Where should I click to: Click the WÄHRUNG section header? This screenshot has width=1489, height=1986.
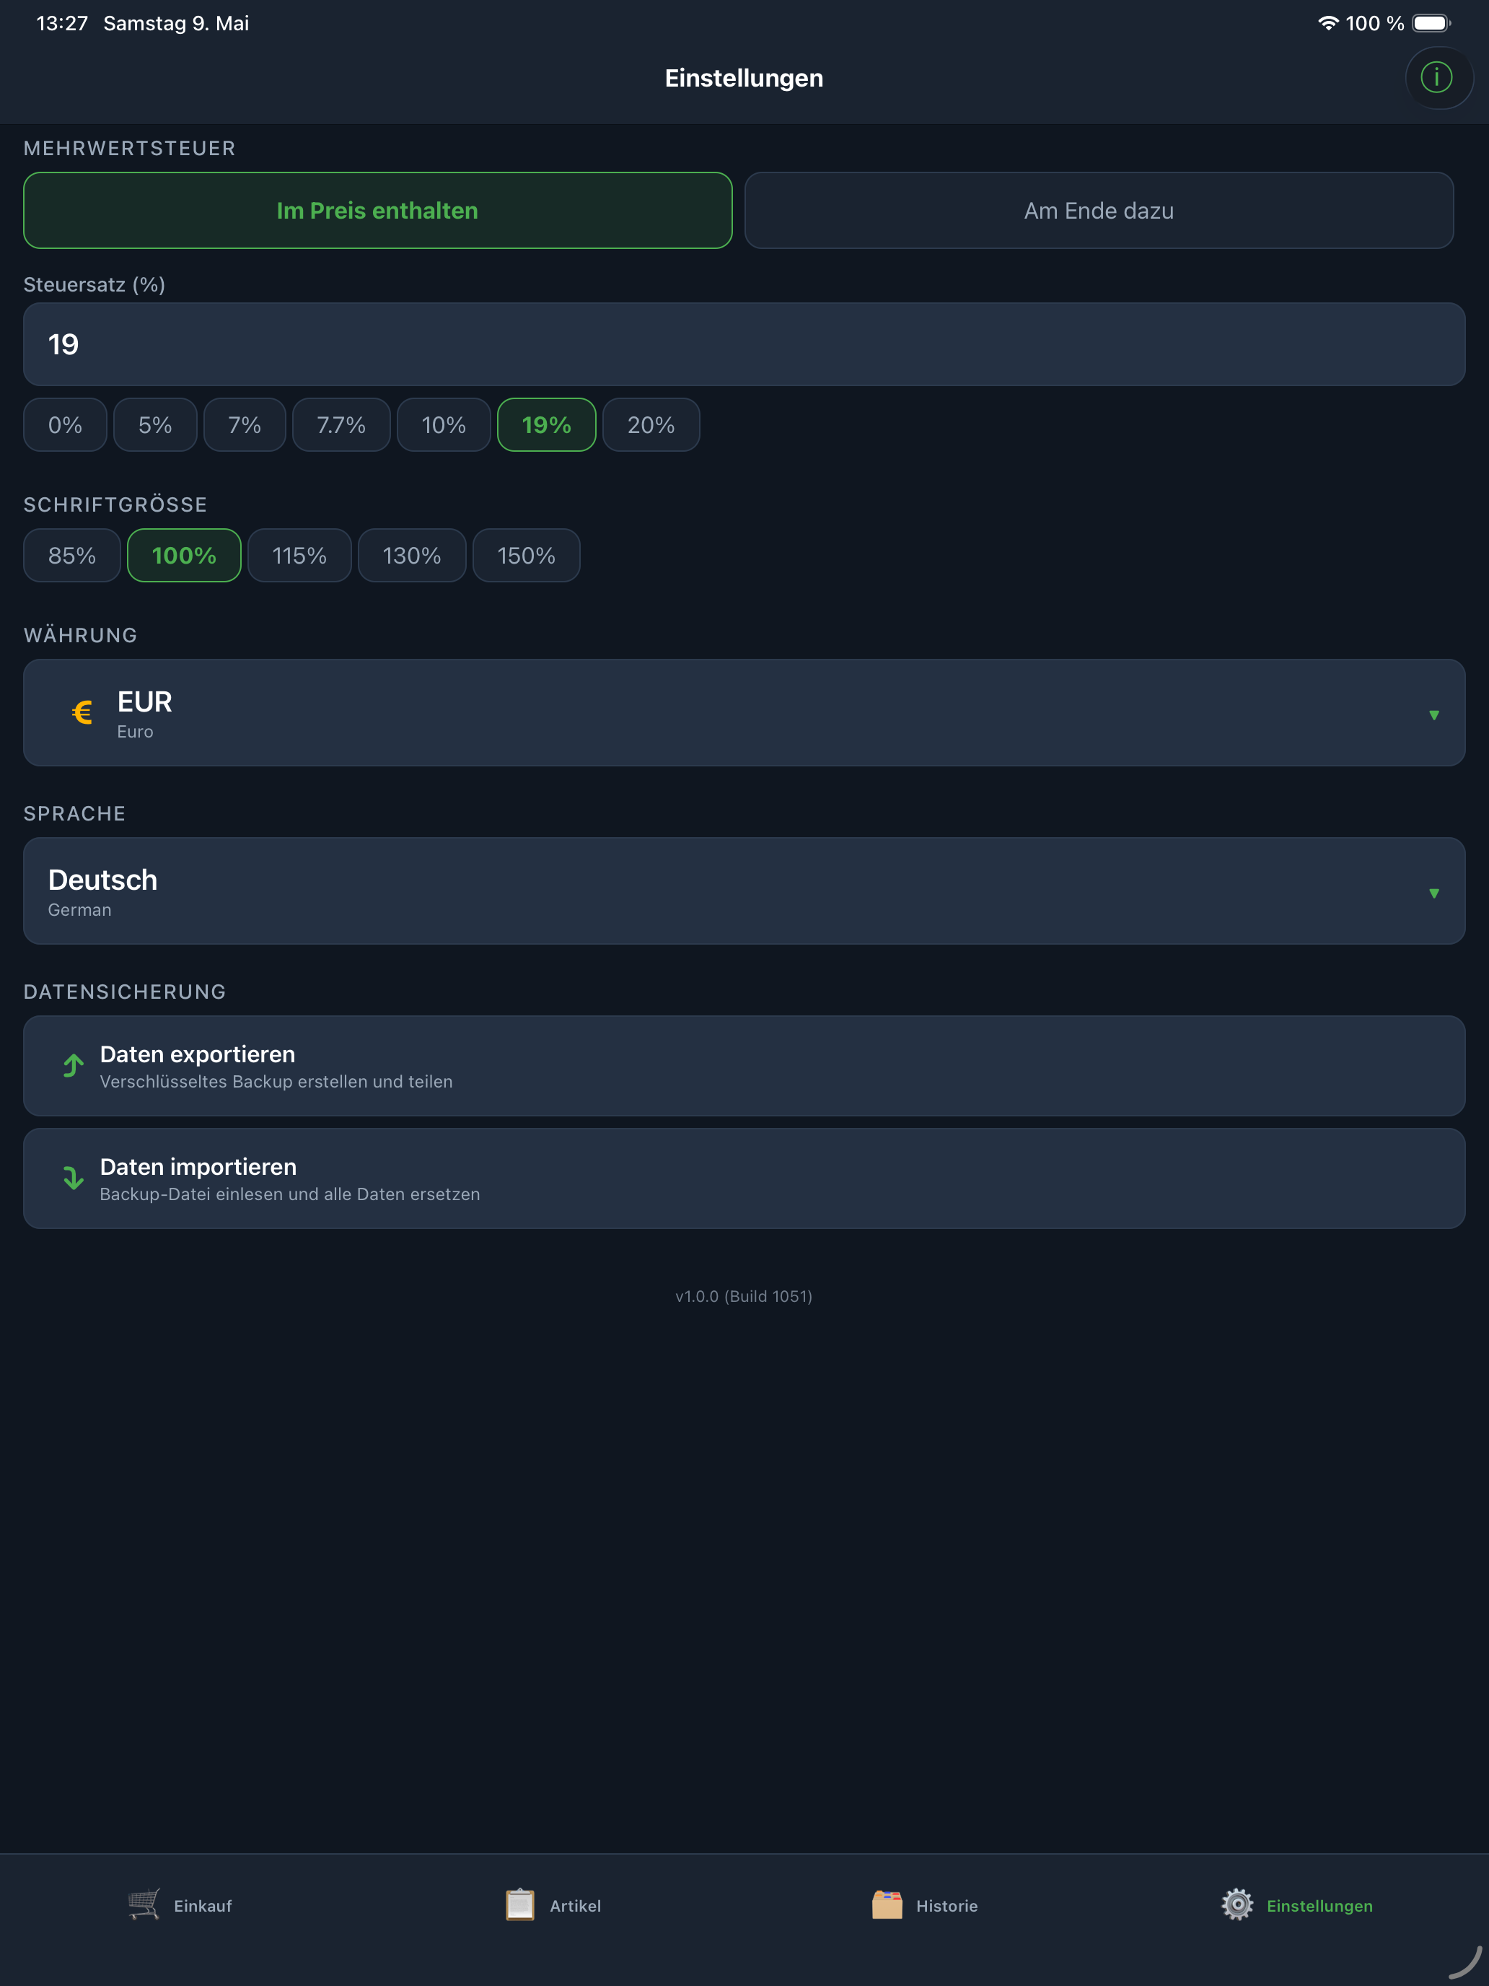(x=80, y=635)
